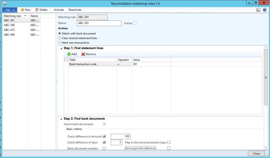270x158 pixels.
Task: Click the Deactivate button
Action: [74, 10]
